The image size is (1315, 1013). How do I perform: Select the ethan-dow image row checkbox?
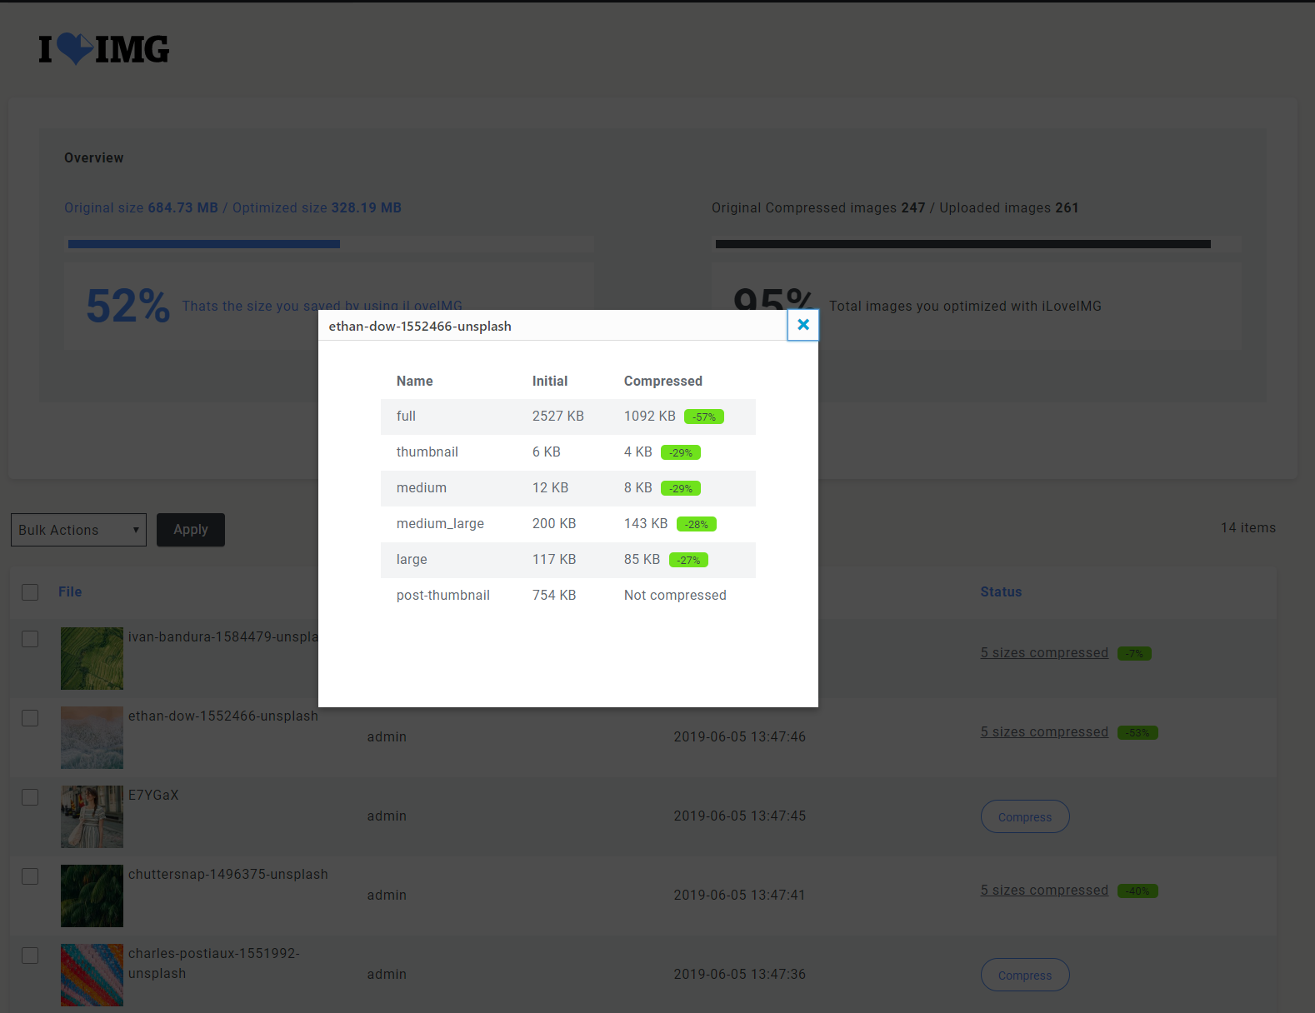30,718
